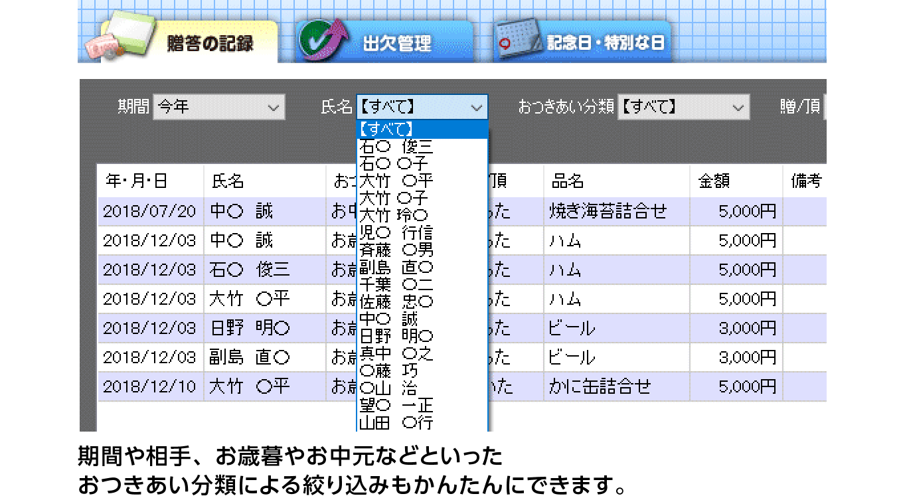Collapse the open 氏名 dropdown arrow

[475, 106]
